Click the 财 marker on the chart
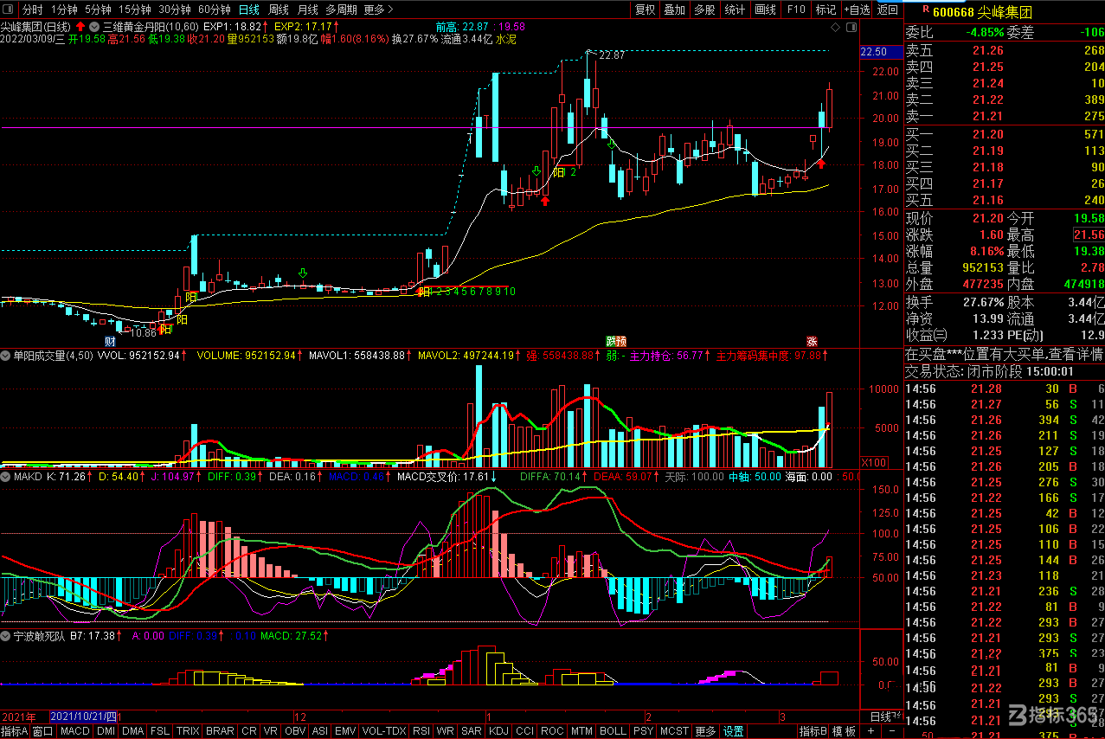The height and width of the screenshot is (739, 1105). coord(109,341)
